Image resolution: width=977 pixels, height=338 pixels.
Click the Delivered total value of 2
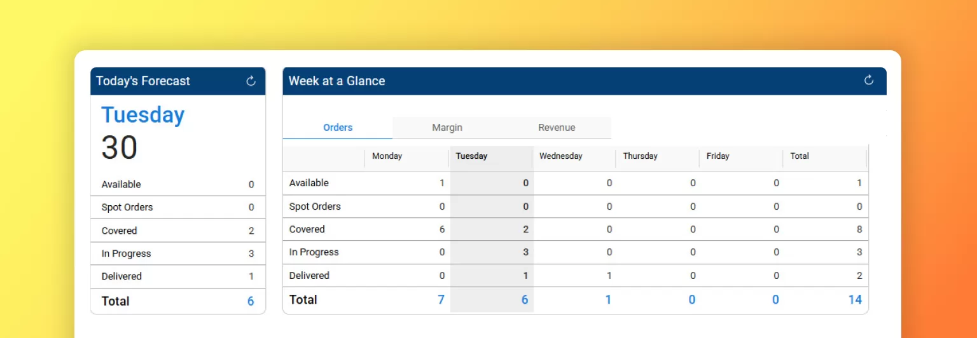tap(859, 276)
